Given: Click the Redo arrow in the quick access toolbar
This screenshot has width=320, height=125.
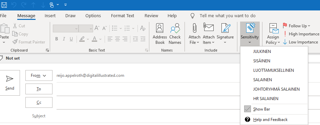Looking at the screenshot, I should (x=24, y=5).
